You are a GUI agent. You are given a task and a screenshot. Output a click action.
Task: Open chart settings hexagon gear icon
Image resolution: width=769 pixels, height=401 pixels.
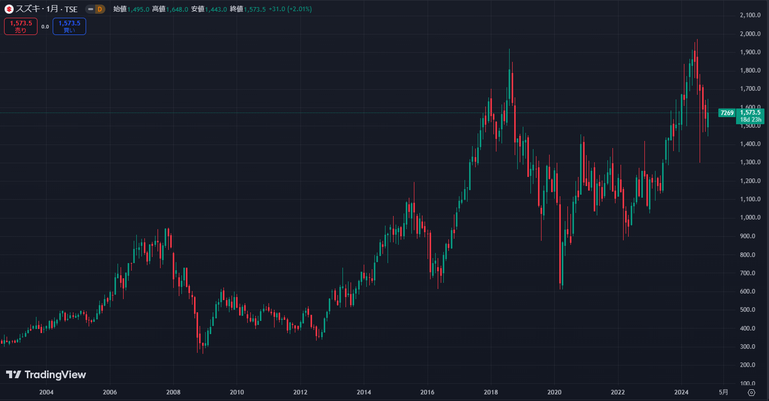coord(751,392)
